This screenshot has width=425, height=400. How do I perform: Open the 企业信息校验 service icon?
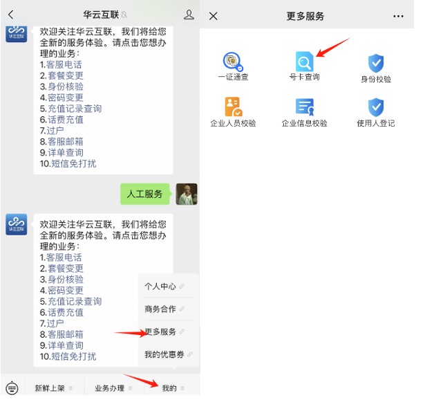coord(304,107)
